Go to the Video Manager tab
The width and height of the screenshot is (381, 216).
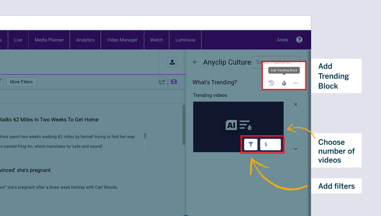click(122, 40)
